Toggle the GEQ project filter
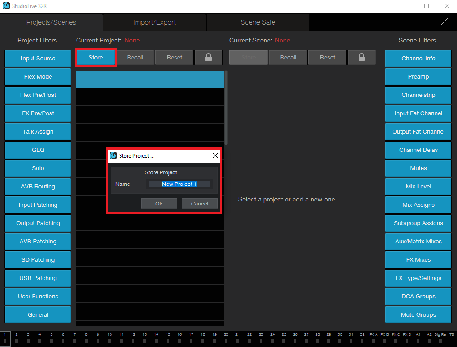Screen dimensions: 457x347 38,150
